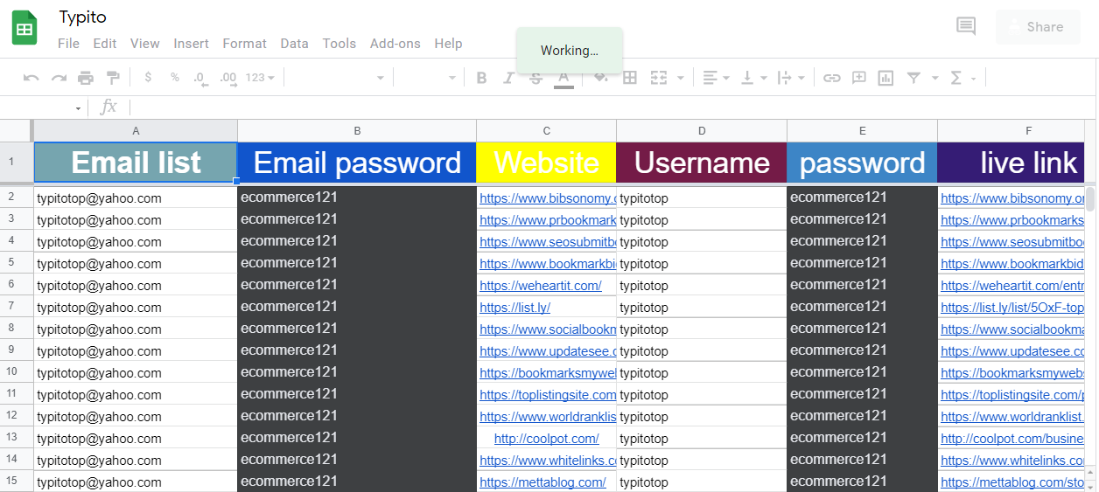The width and height of the screenshot is (1099, 492).
Task: Open the horizontal align dropdown
Action: click(717, 78)
